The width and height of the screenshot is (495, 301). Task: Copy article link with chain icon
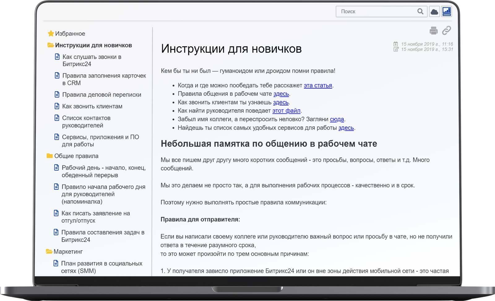pyautogui.click(x=446, y=30)
